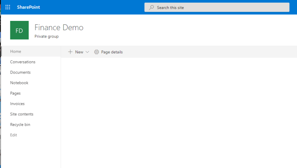Screen dimensions: 297x168
Task: Click the magnifier icon in search box
Action: tap(151, 7)
